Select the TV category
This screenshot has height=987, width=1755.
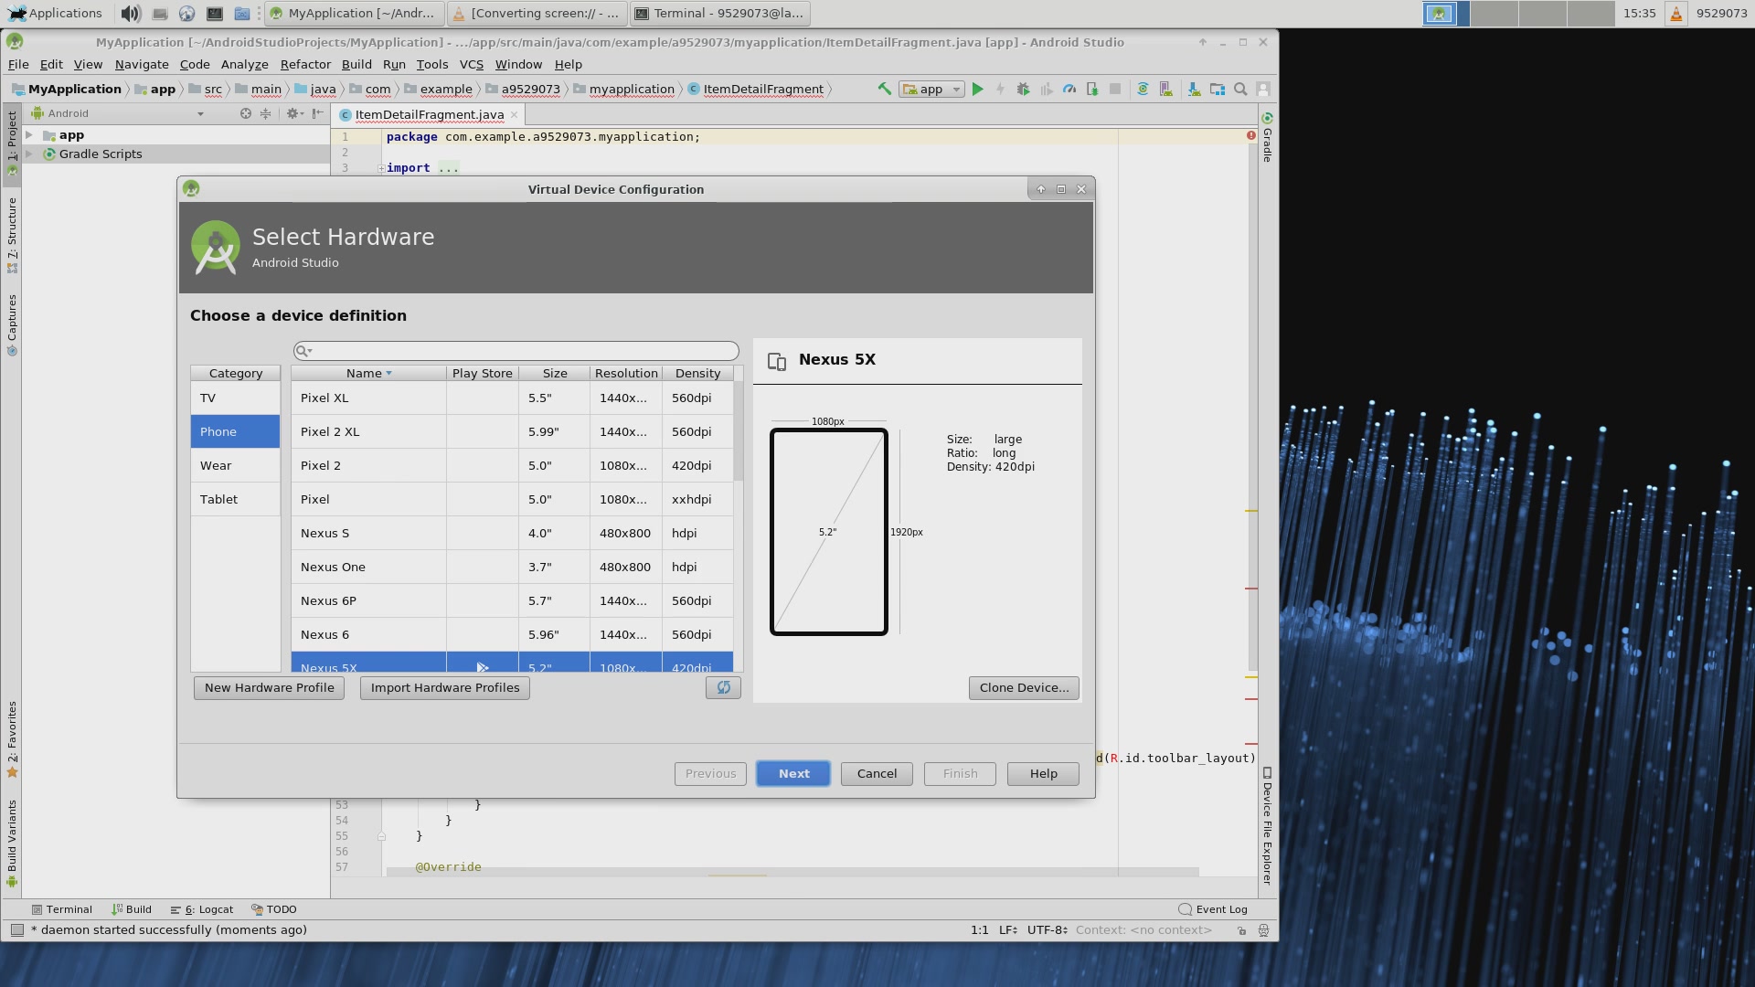click(x=235, y=398)
